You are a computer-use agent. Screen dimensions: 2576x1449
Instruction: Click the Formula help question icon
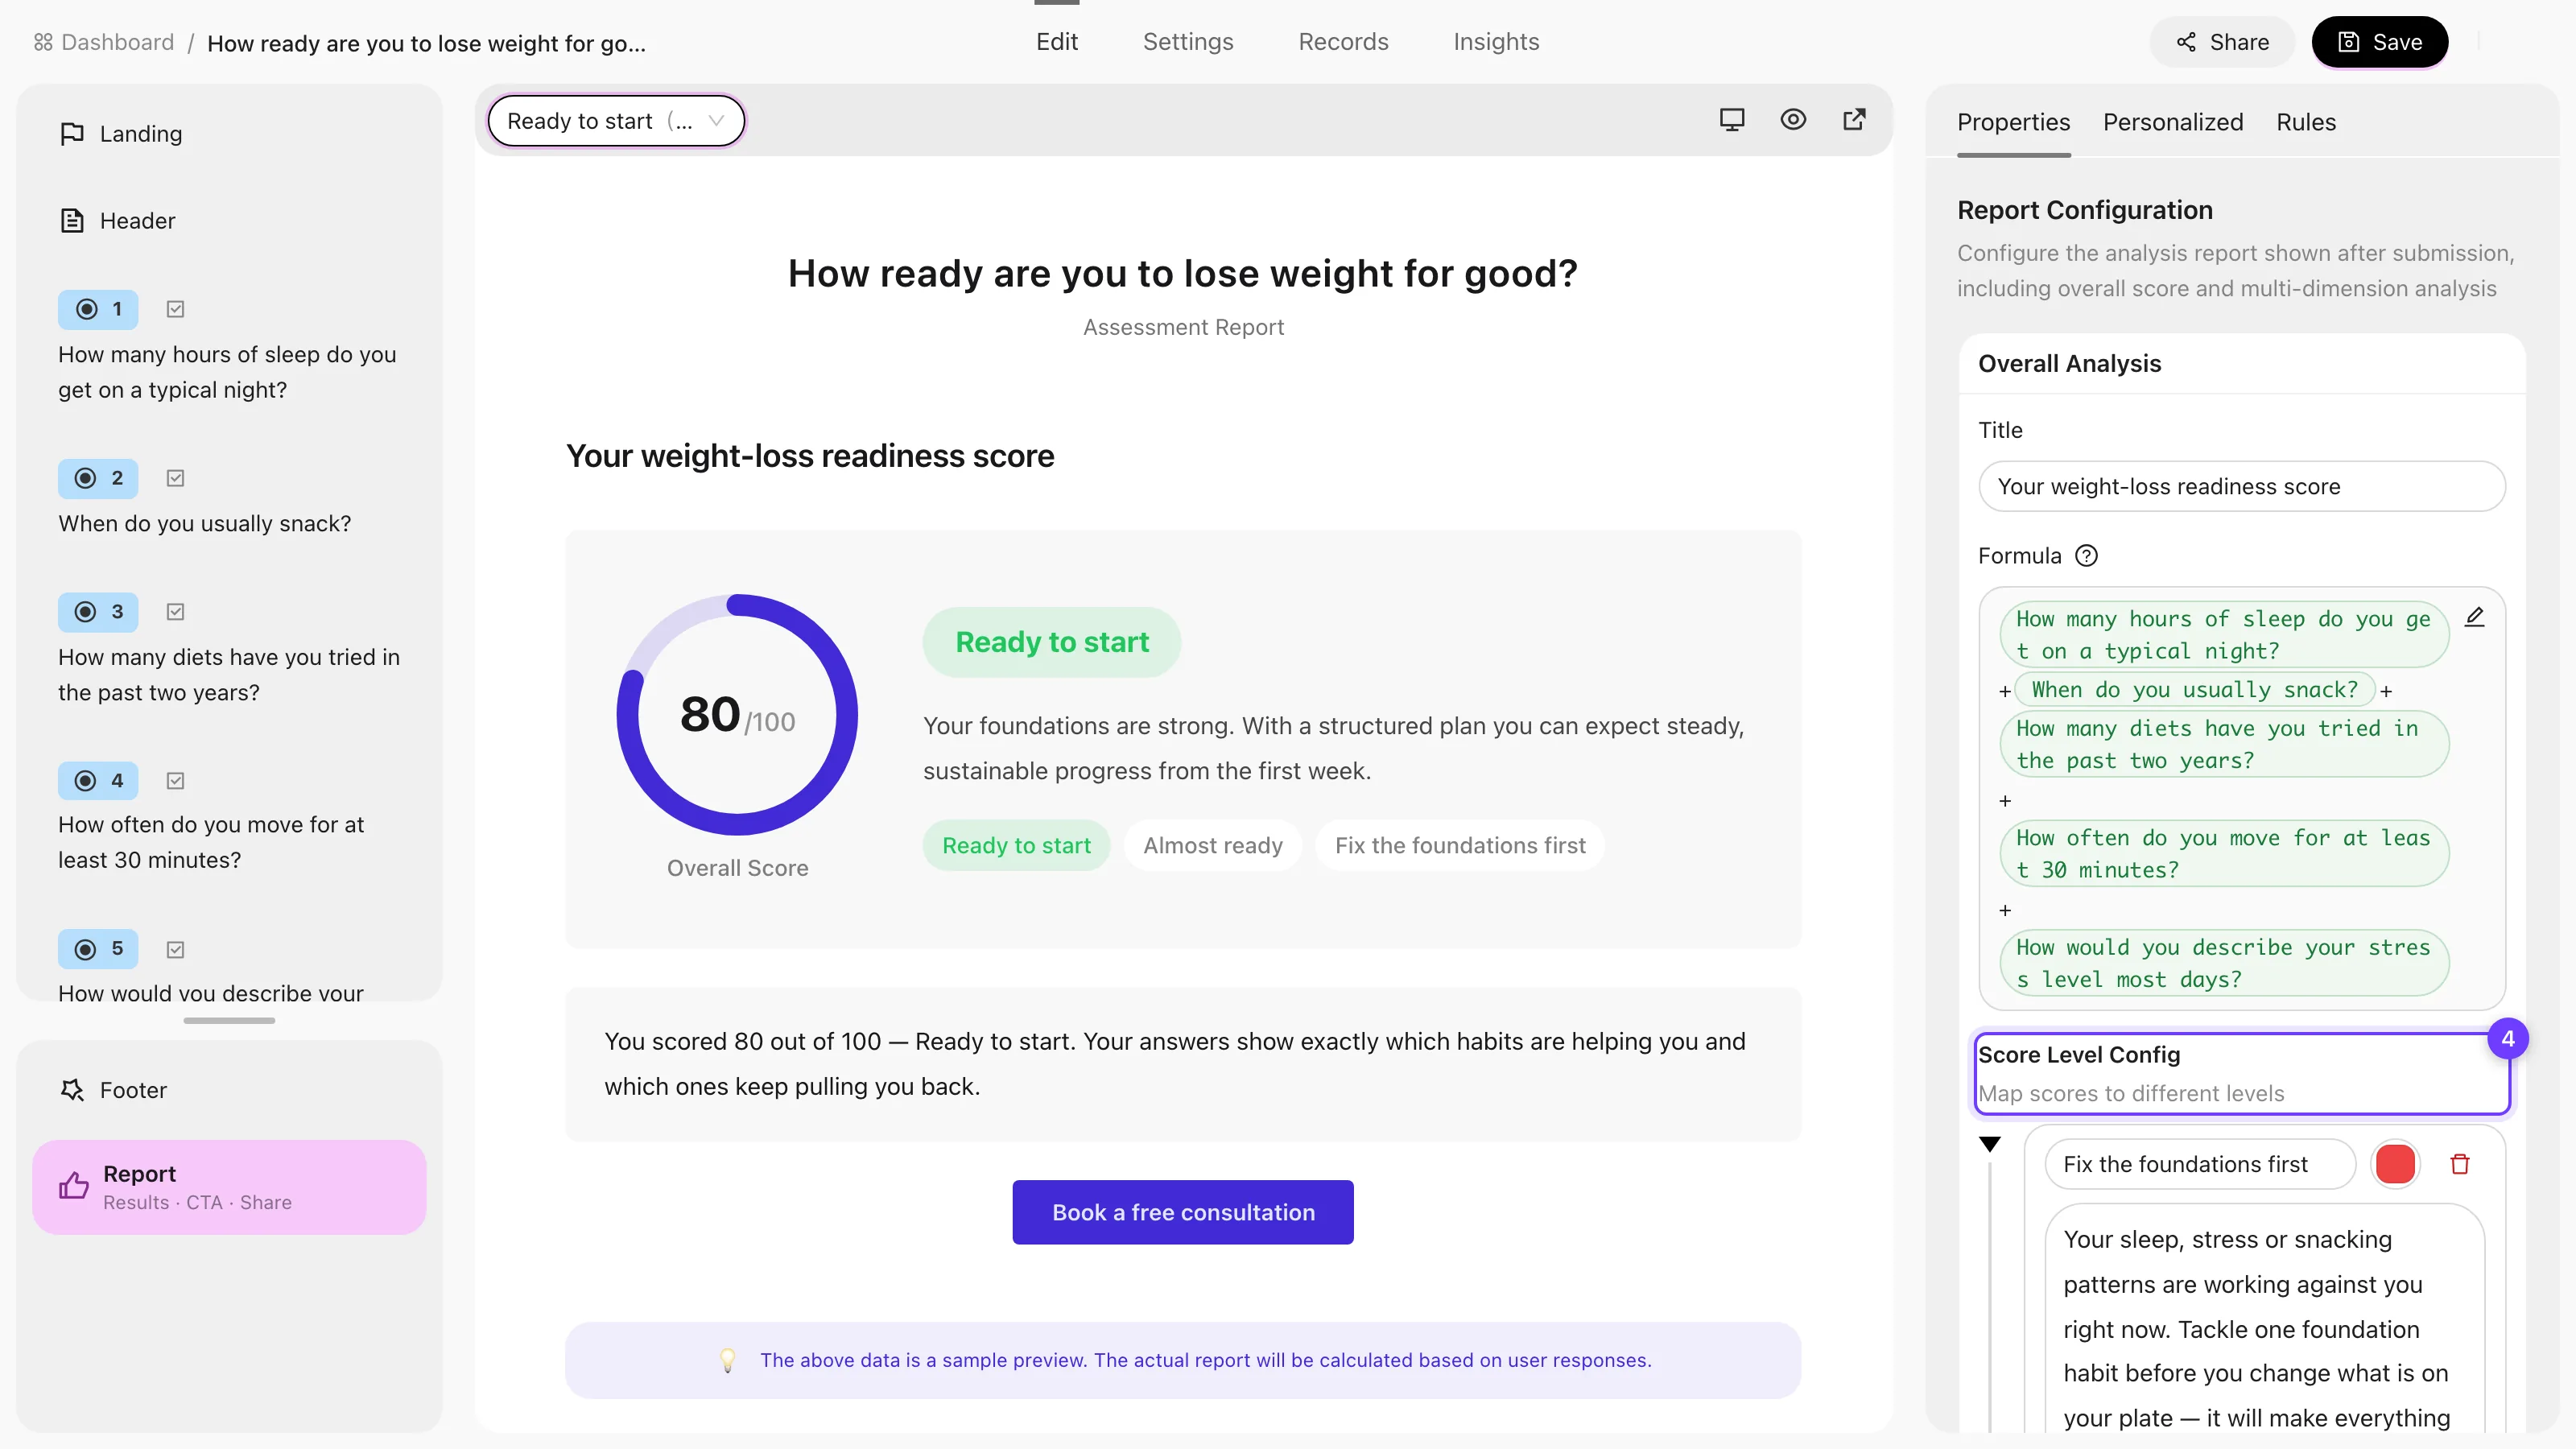pyautogui.click(x=2086, y=556)
